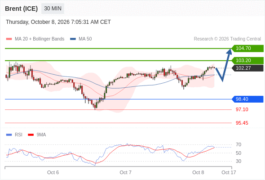This screenshot has width=265, height=180.
Task: Click the 'Oct 17' date axis label
Action: tap(229, 172)
